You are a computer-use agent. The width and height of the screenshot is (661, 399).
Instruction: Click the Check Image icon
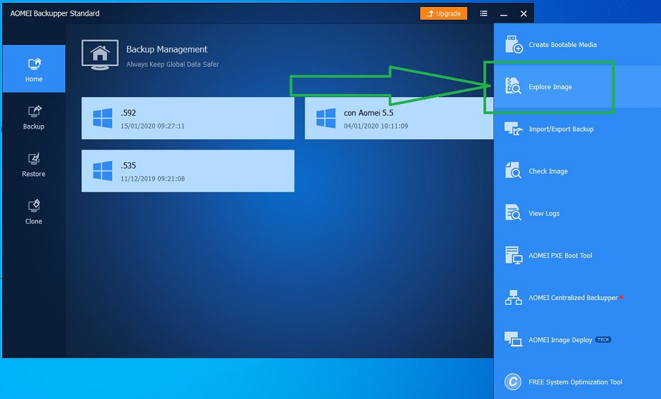[x=513, y=170]
